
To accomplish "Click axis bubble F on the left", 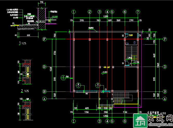I will pos(44,39).
